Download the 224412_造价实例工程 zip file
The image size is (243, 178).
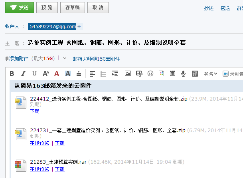pos(35,111)
